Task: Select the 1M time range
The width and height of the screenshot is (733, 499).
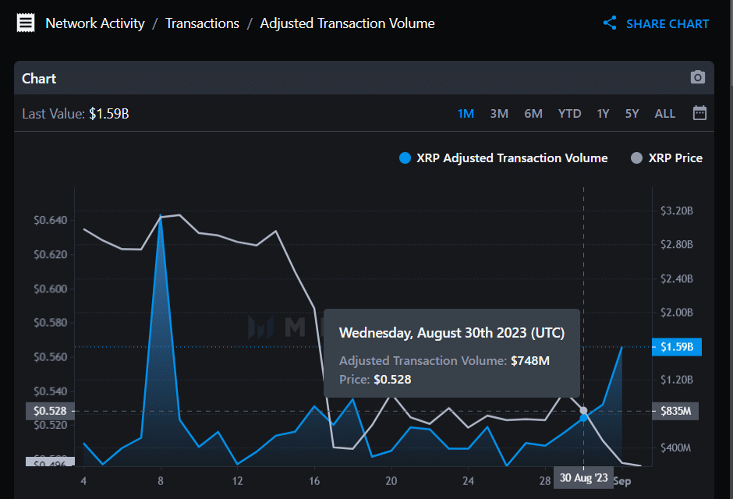Action: click(x=466, y=114)
